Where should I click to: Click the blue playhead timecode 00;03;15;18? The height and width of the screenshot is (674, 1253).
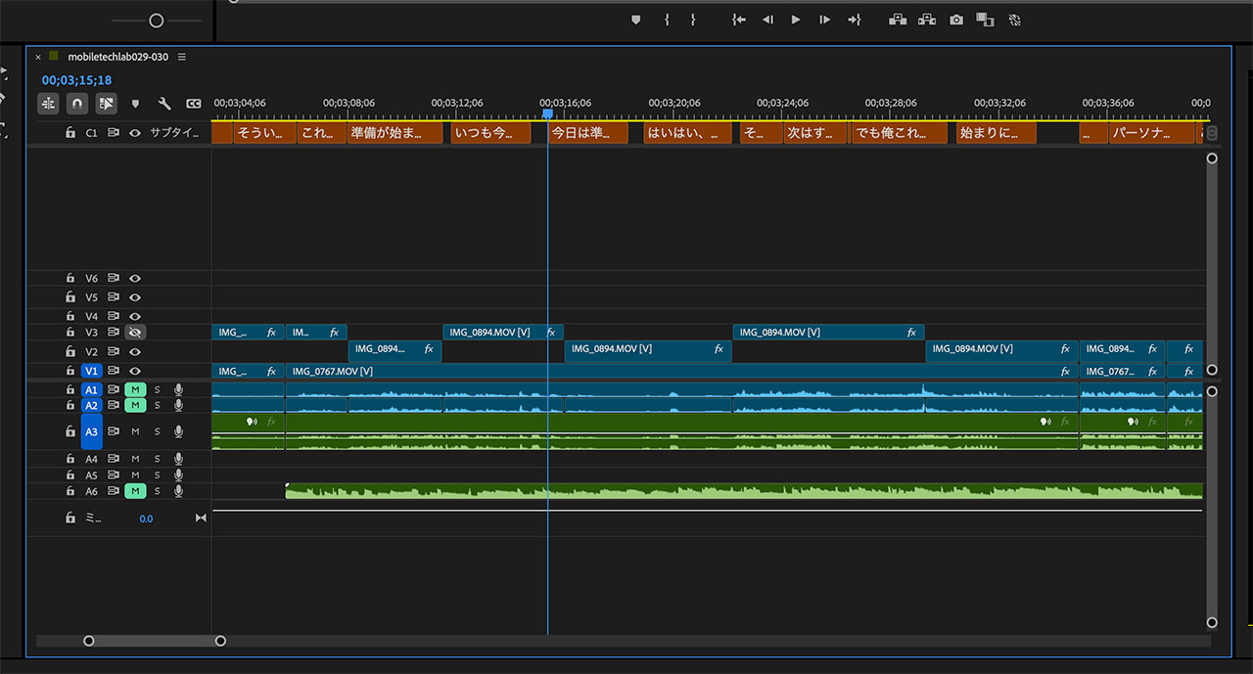[x=76, y=80]
